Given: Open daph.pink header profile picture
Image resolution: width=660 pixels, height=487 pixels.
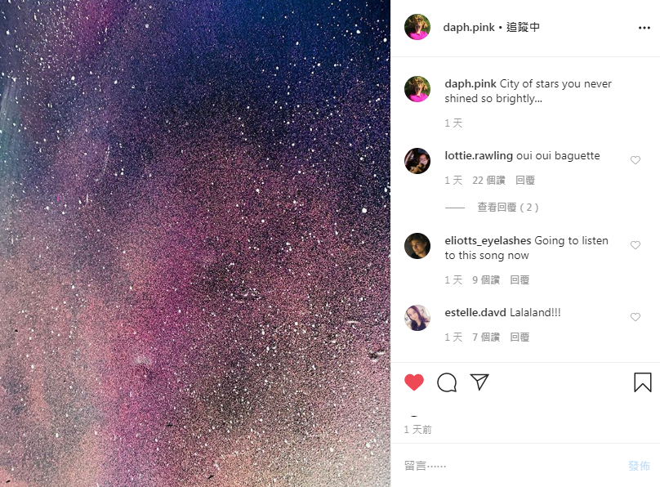Looking at the screenshot, I should 417,27.
